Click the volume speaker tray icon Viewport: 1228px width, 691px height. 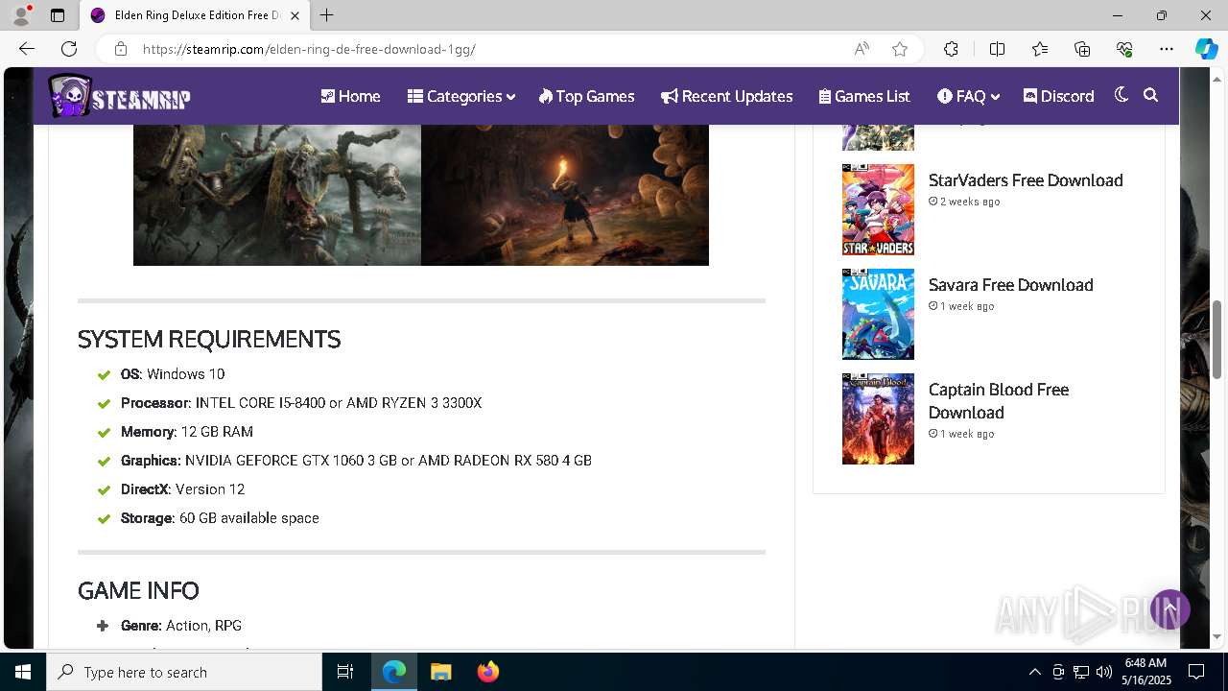pos(1104,672)
